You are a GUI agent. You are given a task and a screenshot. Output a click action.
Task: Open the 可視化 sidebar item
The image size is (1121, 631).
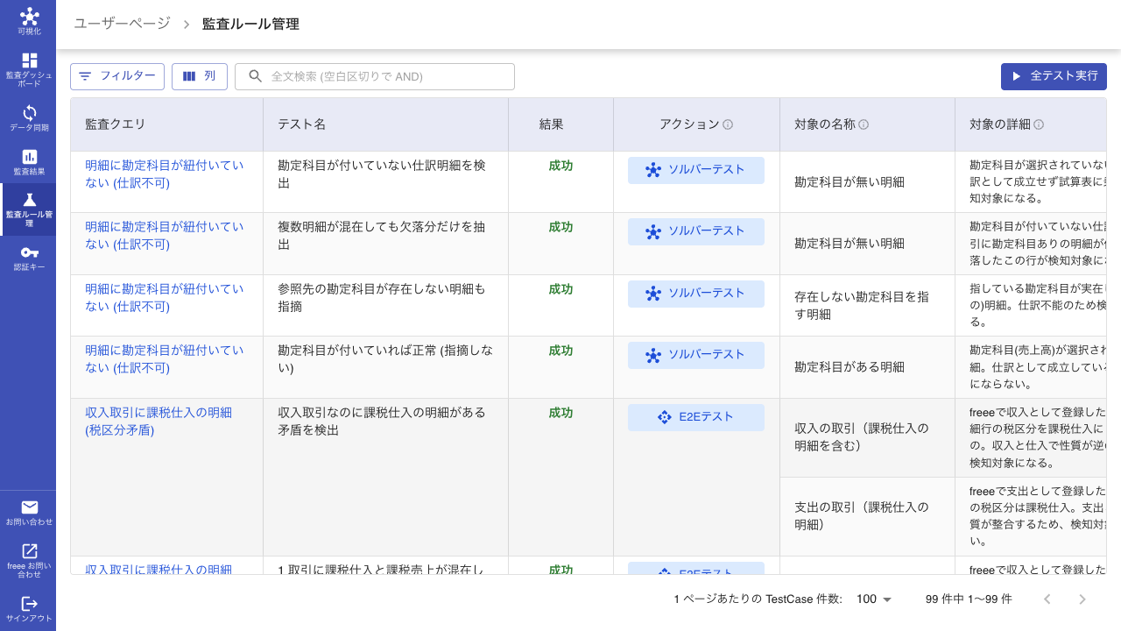pos(28,22)
